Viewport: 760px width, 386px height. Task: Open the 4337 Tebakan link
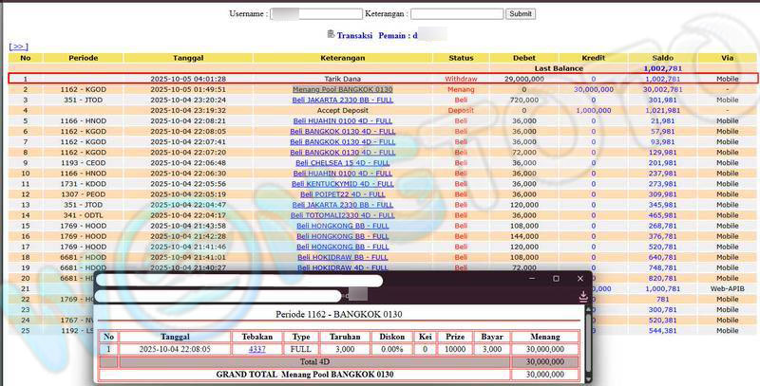click(256, 349)
